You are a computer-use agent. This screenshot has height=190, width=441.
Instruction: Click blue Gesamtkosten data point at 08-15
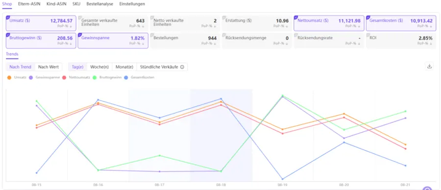click(37, 173)
